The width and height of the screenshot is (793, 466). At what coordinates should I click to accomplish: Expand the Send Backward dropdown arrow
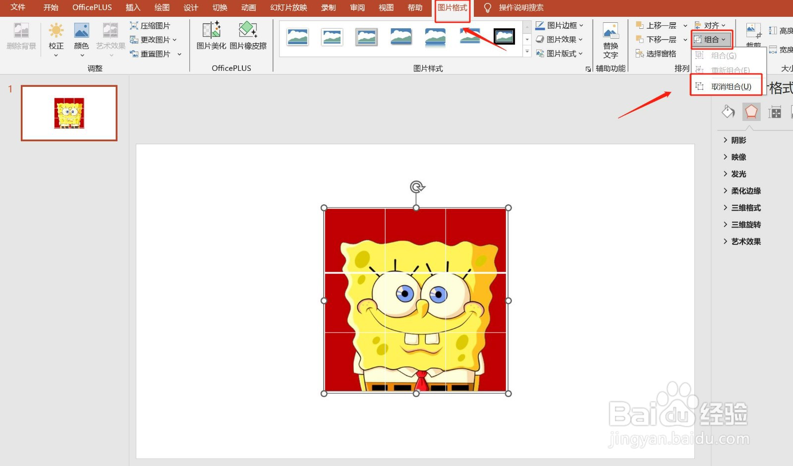tap(685, 40)
